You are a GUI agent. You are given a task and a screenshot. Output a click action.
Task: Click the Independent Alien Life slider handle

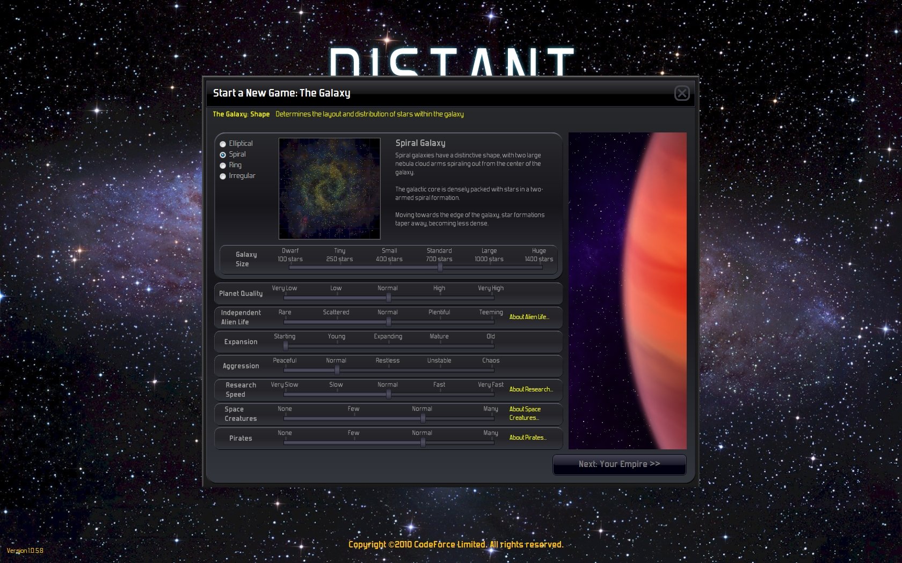pyautogui.click(x=388, y=322)
